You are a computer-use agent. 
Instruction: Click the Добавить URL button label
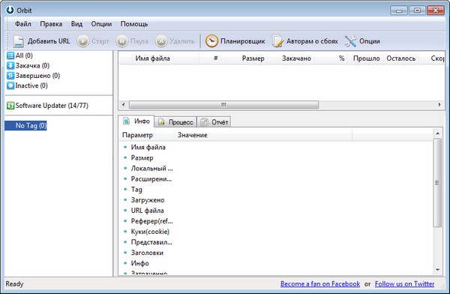(49, 41)
